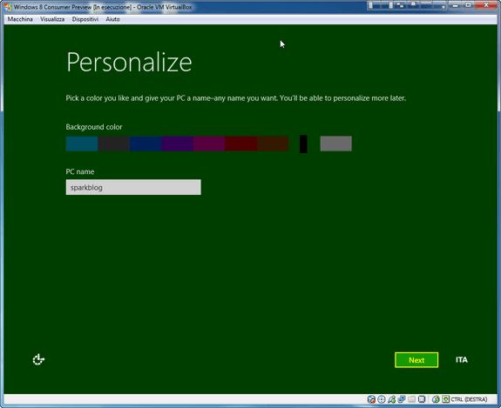Click the USB devices status icon

pos(392,399)
